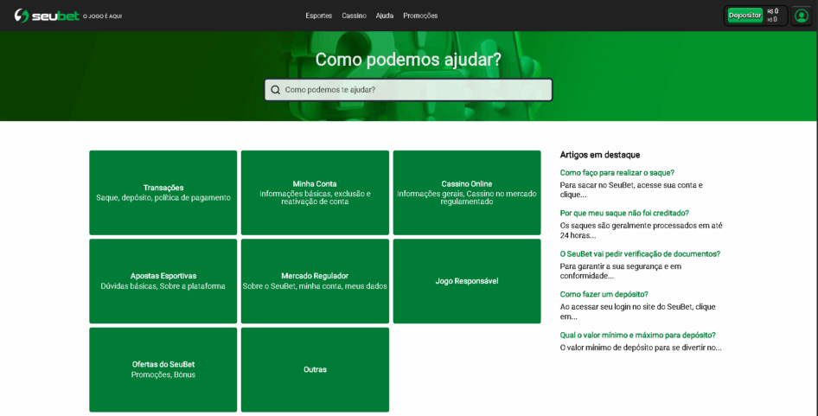Click the Depositar button
This screenshot has height=416, width=818.
click(745, 16)
